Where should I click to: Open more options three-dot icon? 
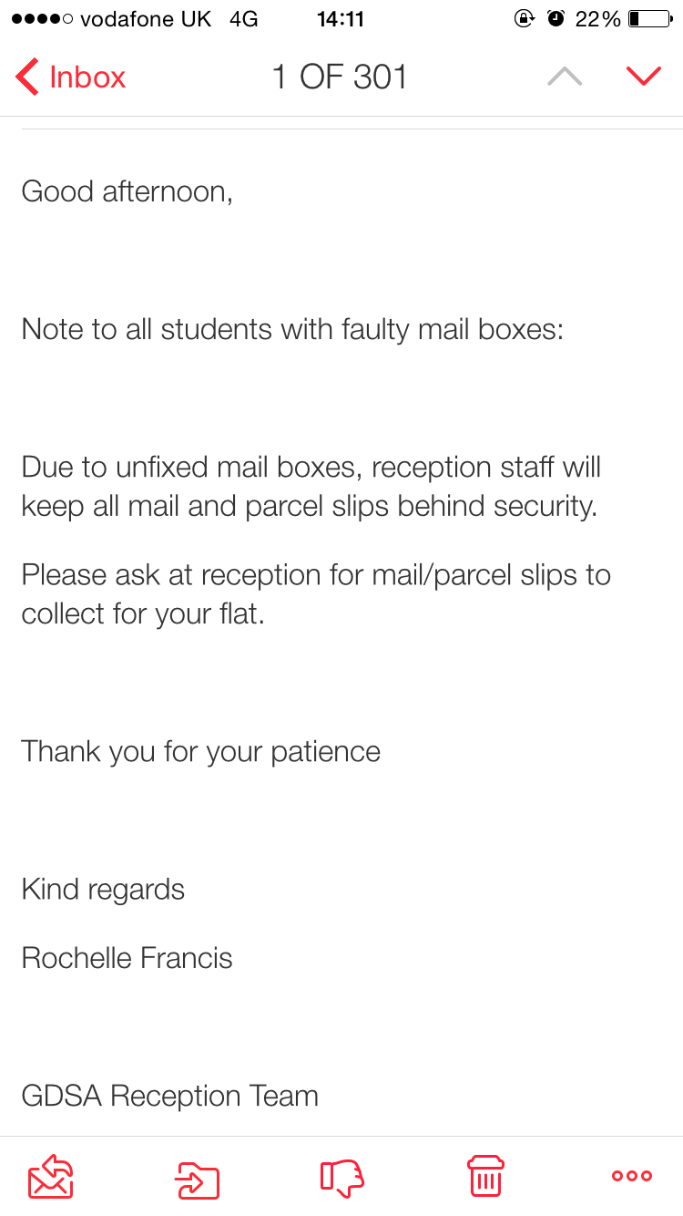coord(632,1176)
